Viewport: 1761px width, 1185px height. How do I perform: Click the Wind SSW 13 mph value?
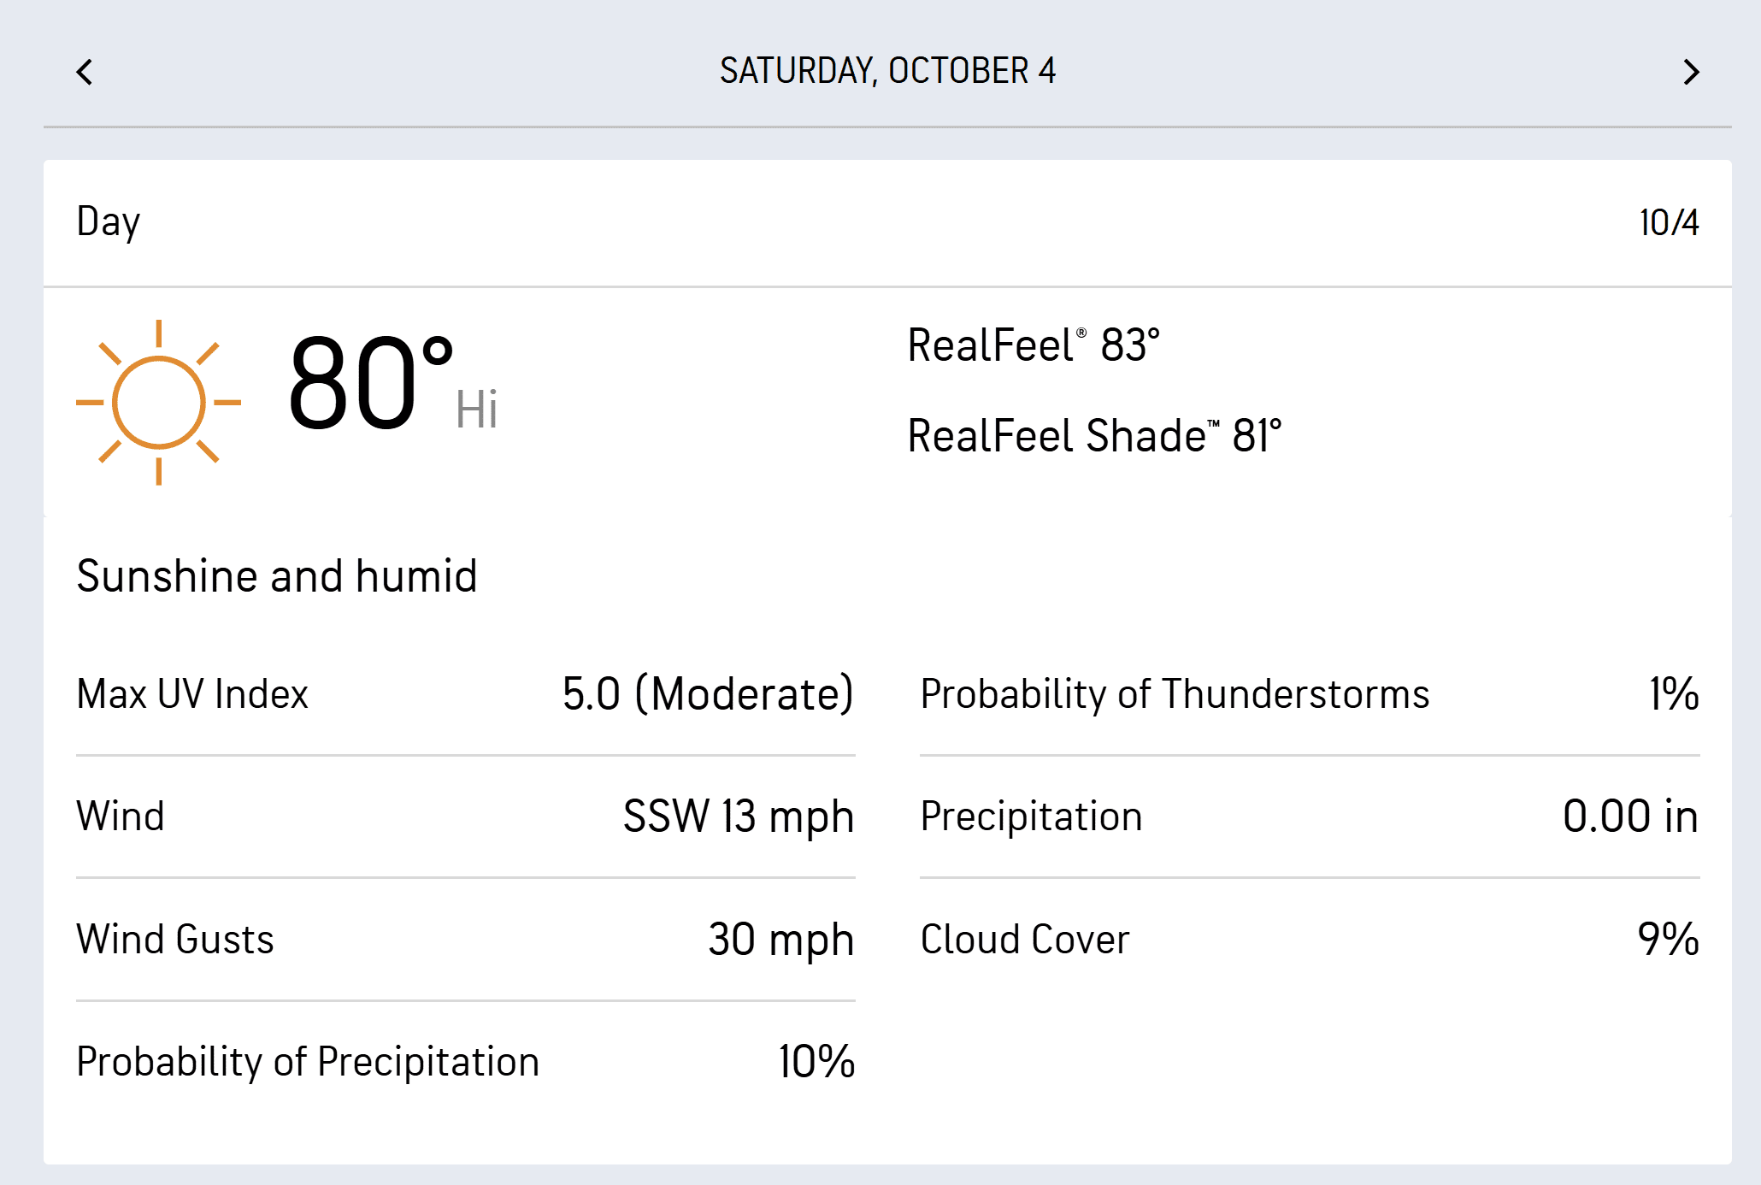(738, 817)
